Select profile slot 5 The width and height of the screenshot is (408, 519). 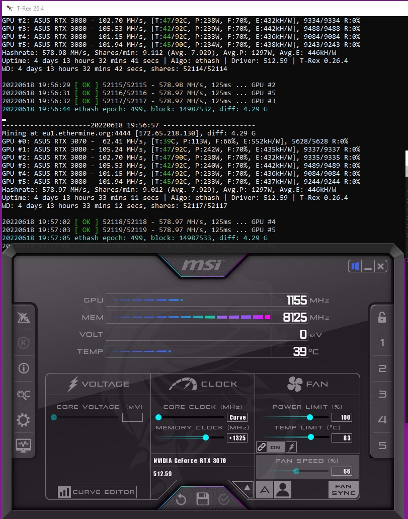tap(382, 445)
